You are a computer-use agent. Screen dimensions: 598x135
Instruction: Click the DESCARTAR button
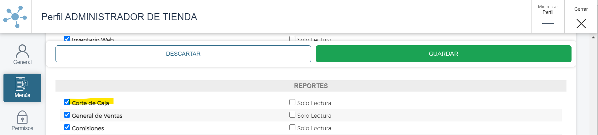coord(183,54)
